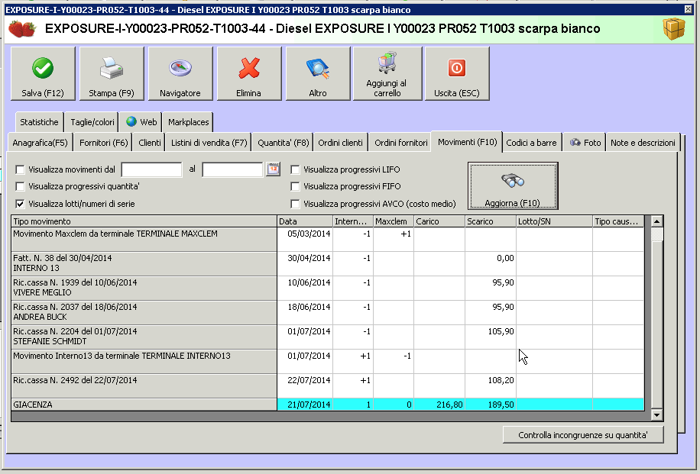Click the Tipo caus... column header
The width and height of the screenshot is (700, 474).
tap(618, 221)
